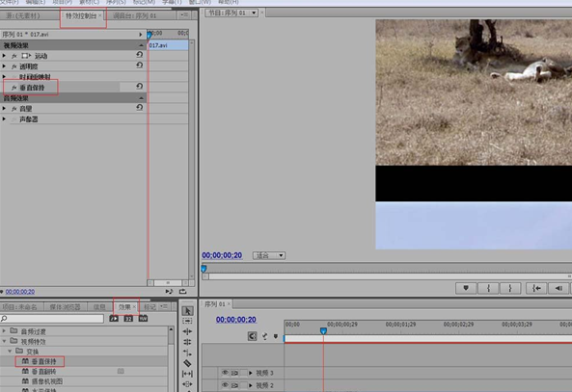Select the Selection arrow tool
572x392 pixels.
tap(187, 311)
